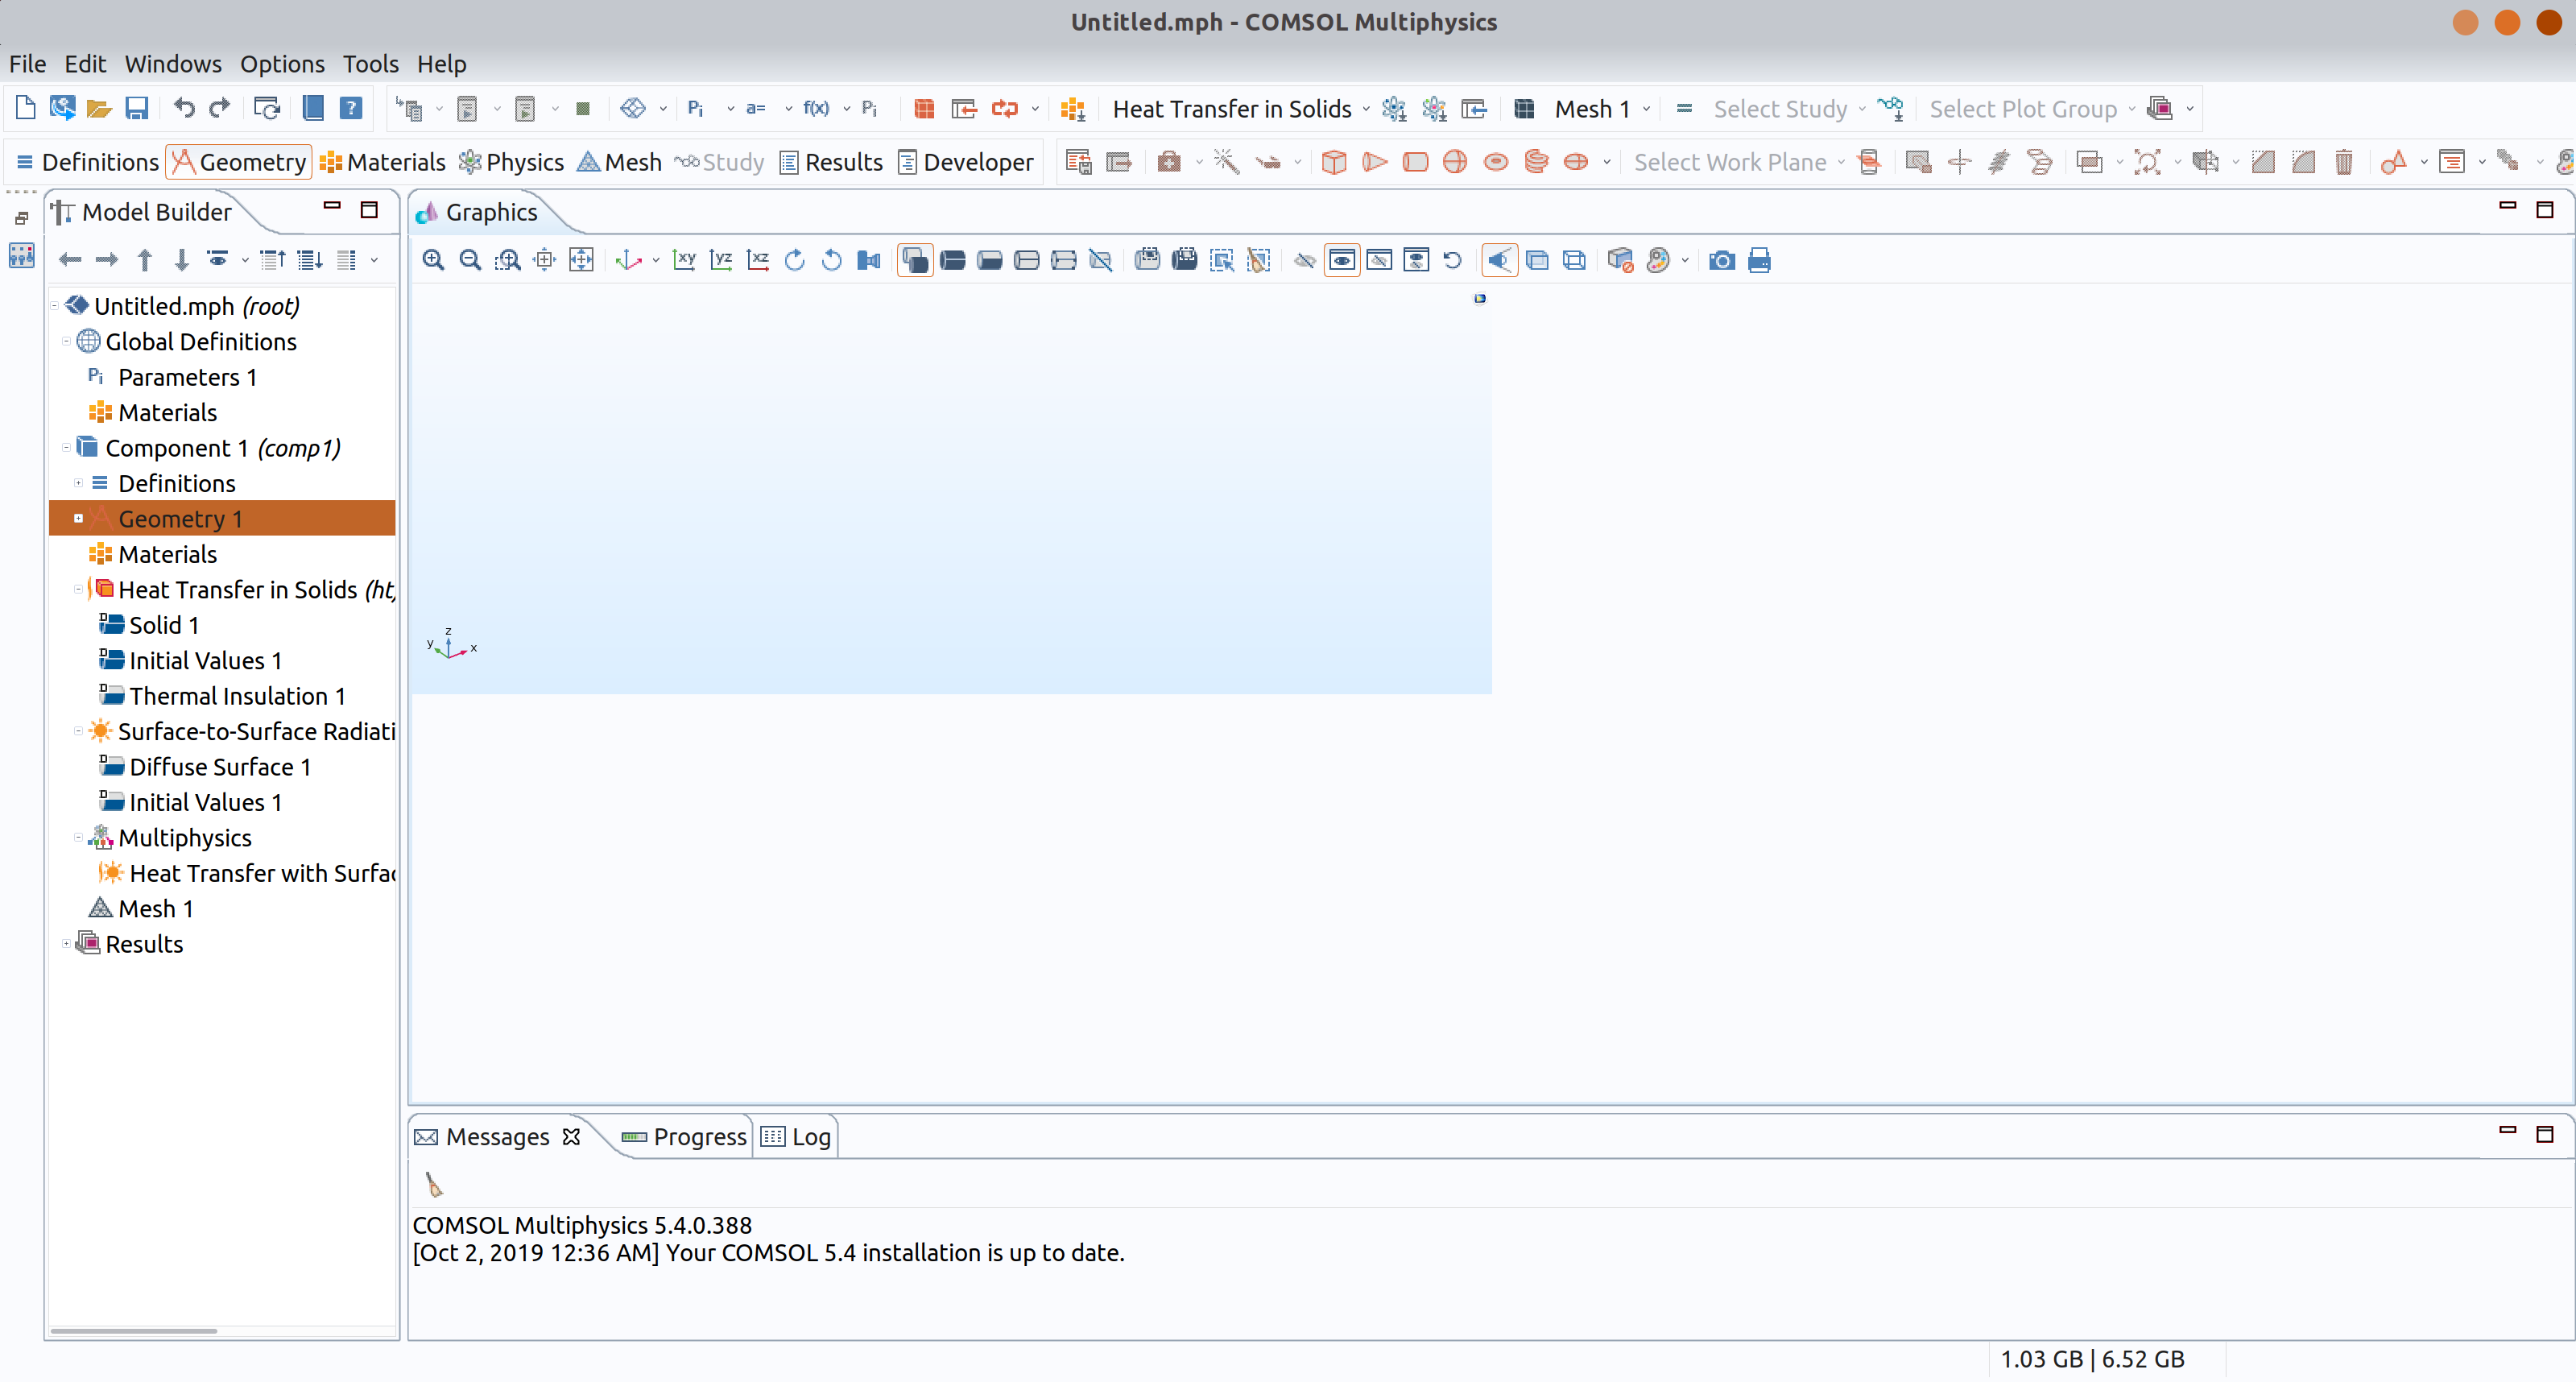
Task: Select the Messages tab
Action: coord(497,1137)
